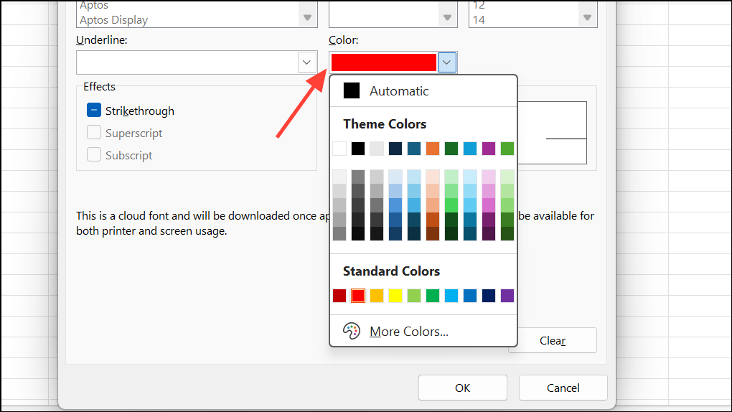Click the More Colors palette icon

pyautogui.click(x=352, y=331)
